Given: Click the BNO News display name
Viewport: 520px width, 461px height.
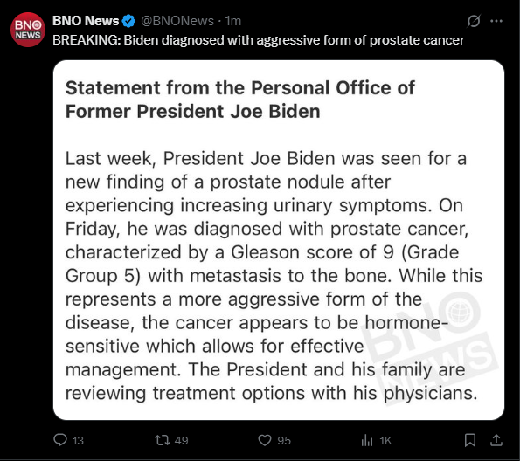Looking at the screenshot, I should click(x=86, y=21).
